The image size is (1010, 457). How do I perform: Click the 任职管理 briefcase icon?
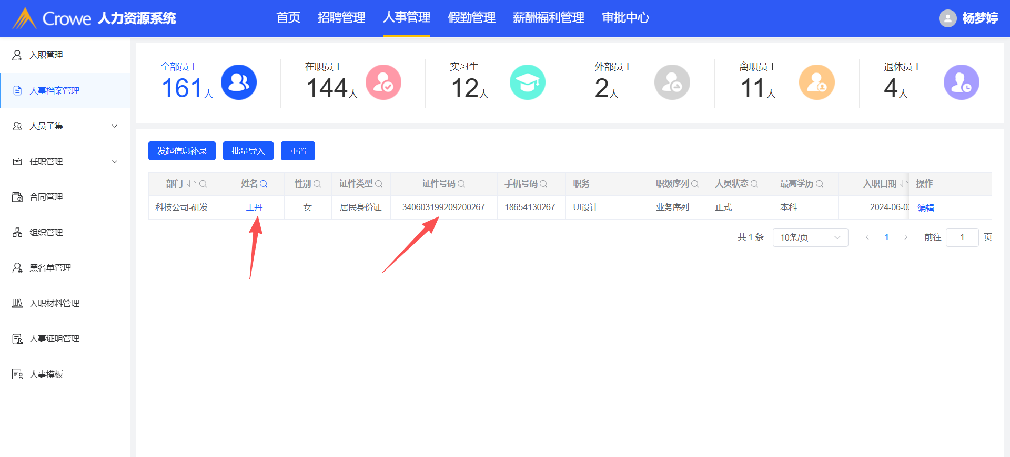17,161
